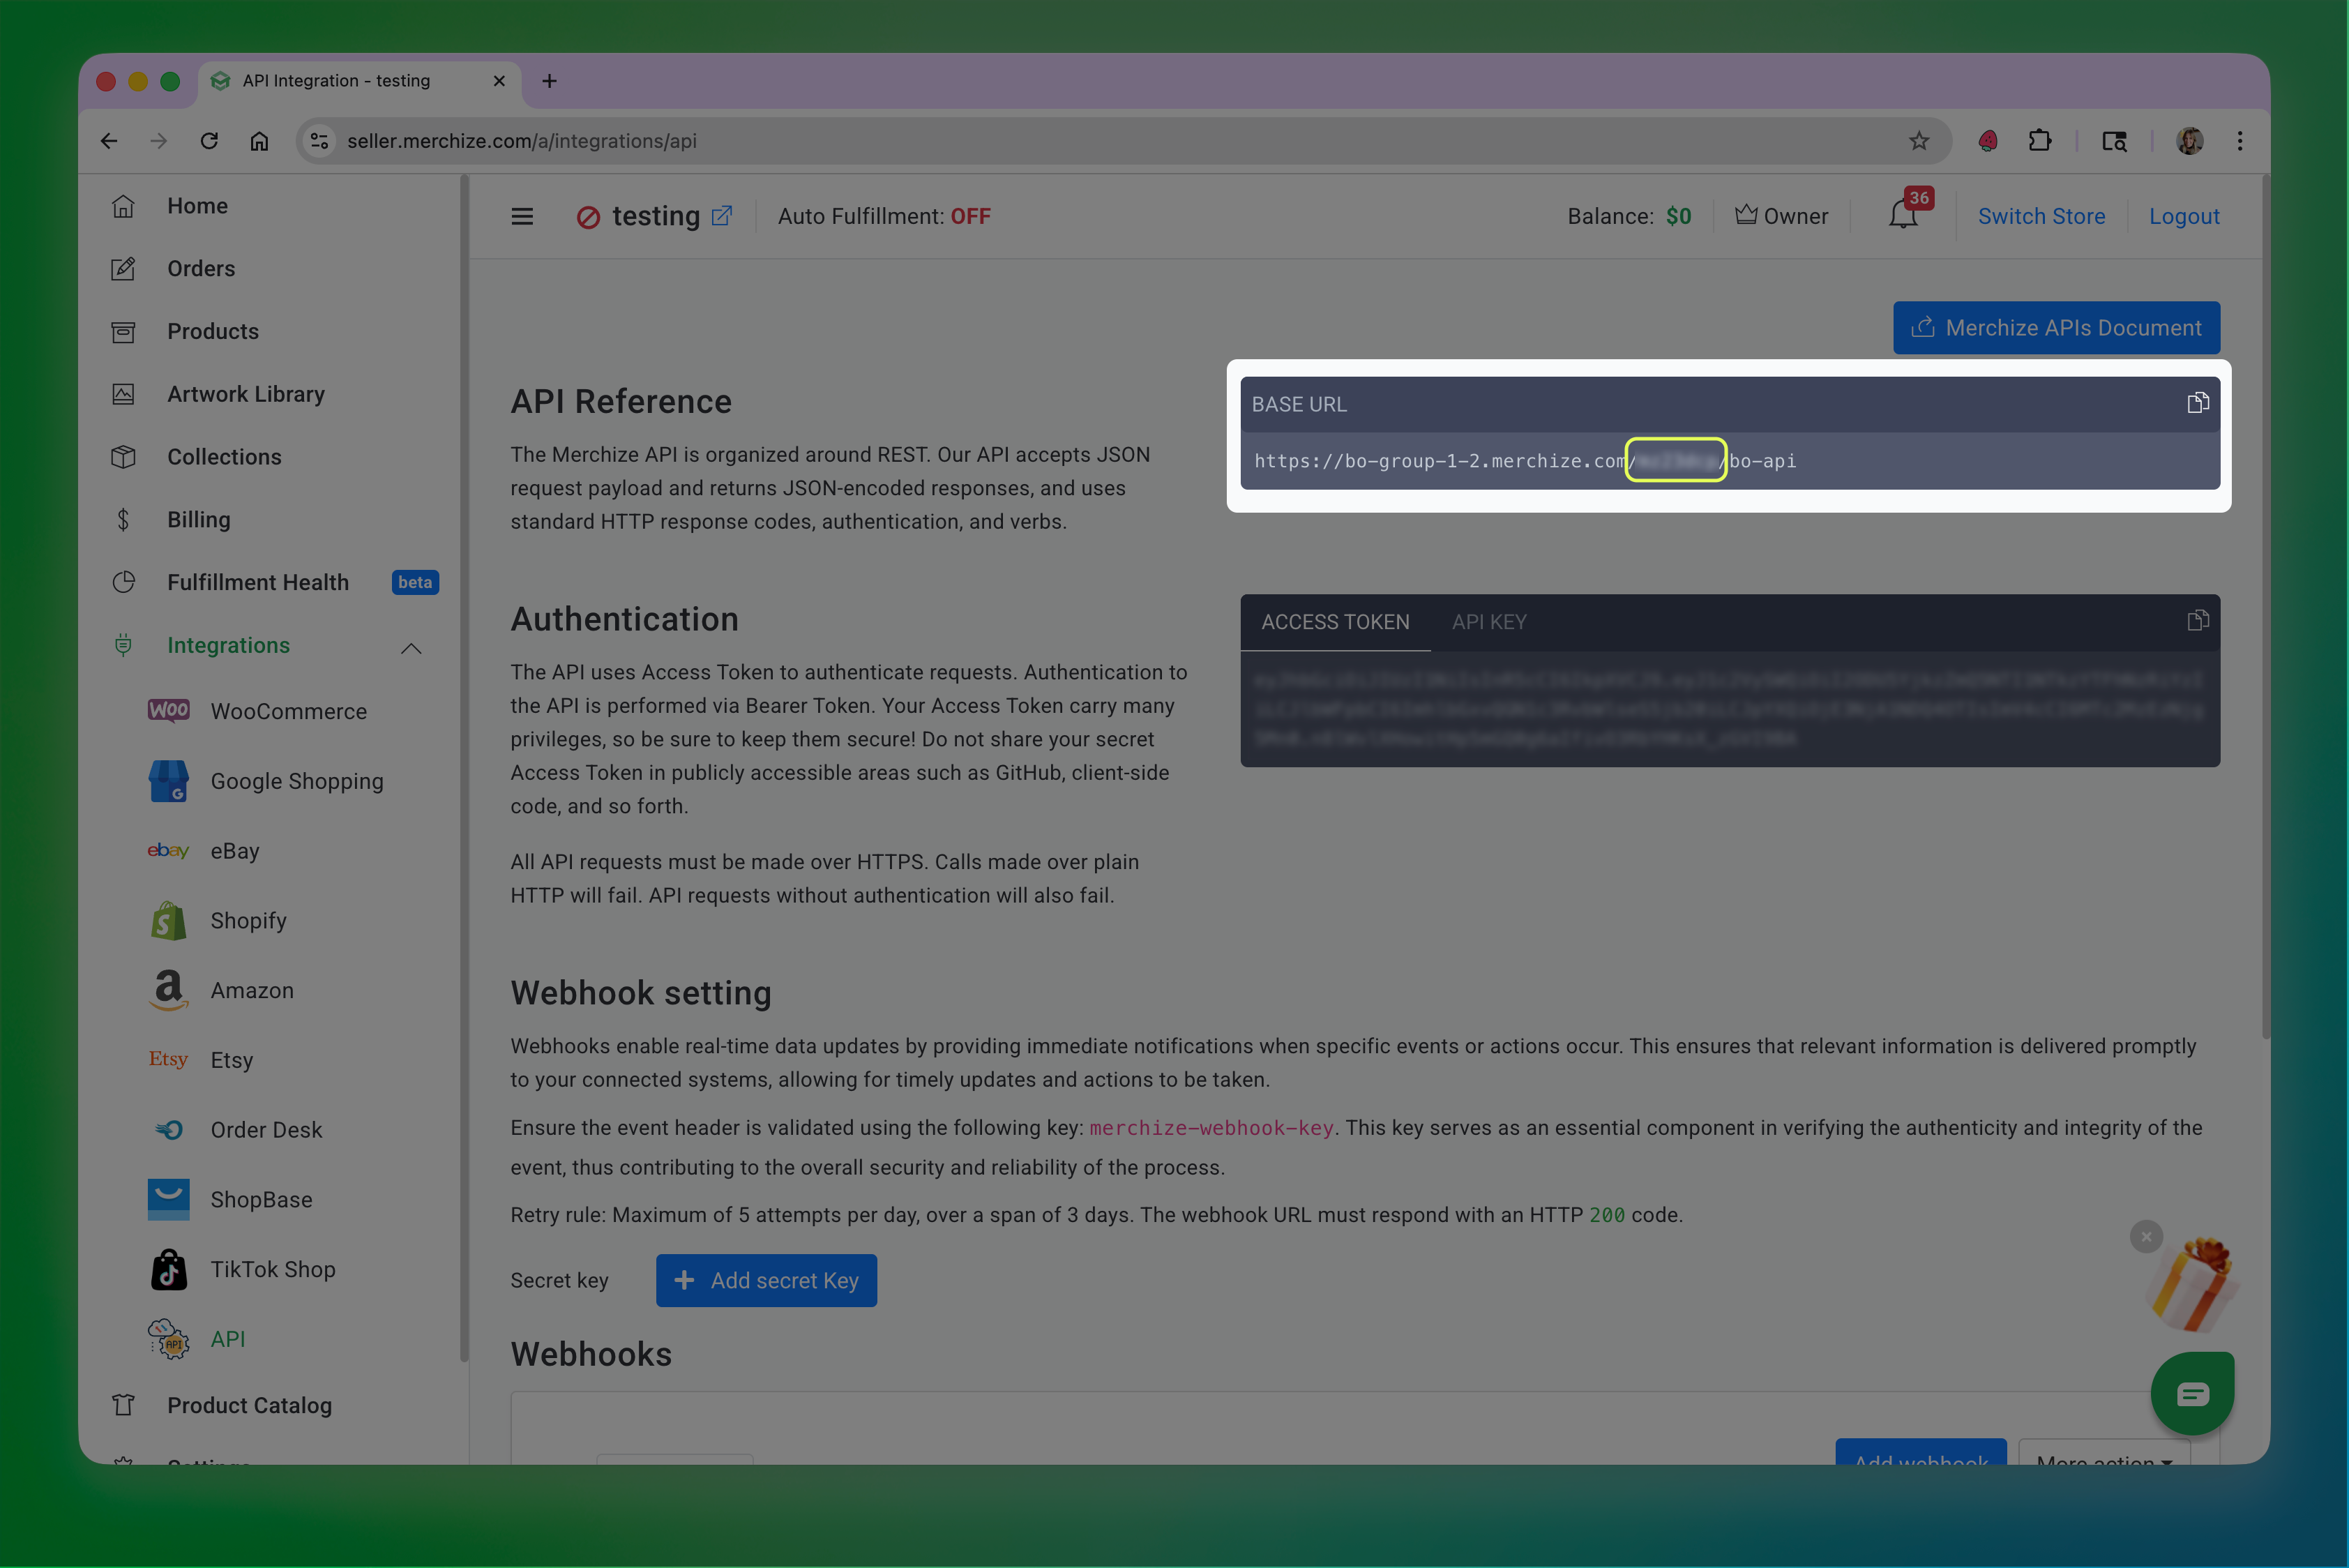Click Add secret Key button
This screenshot has width=2349, height=1568.
click(x=766, y=1280)
